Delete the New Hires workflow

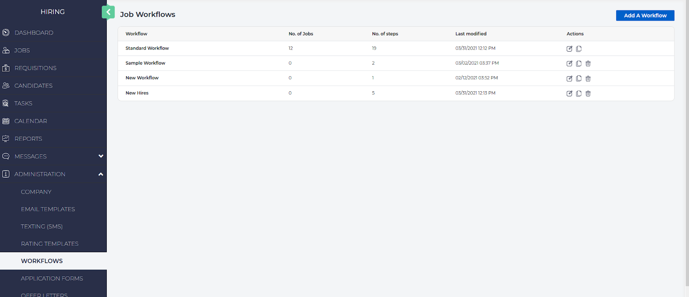coord(588,93)
